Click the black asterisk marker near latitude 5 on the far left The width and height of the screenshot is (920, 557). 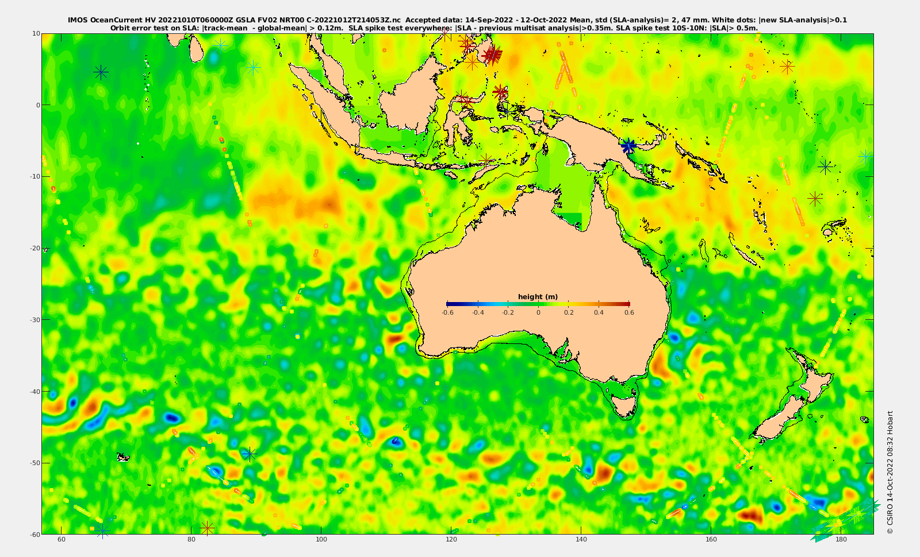click(101, 72)
